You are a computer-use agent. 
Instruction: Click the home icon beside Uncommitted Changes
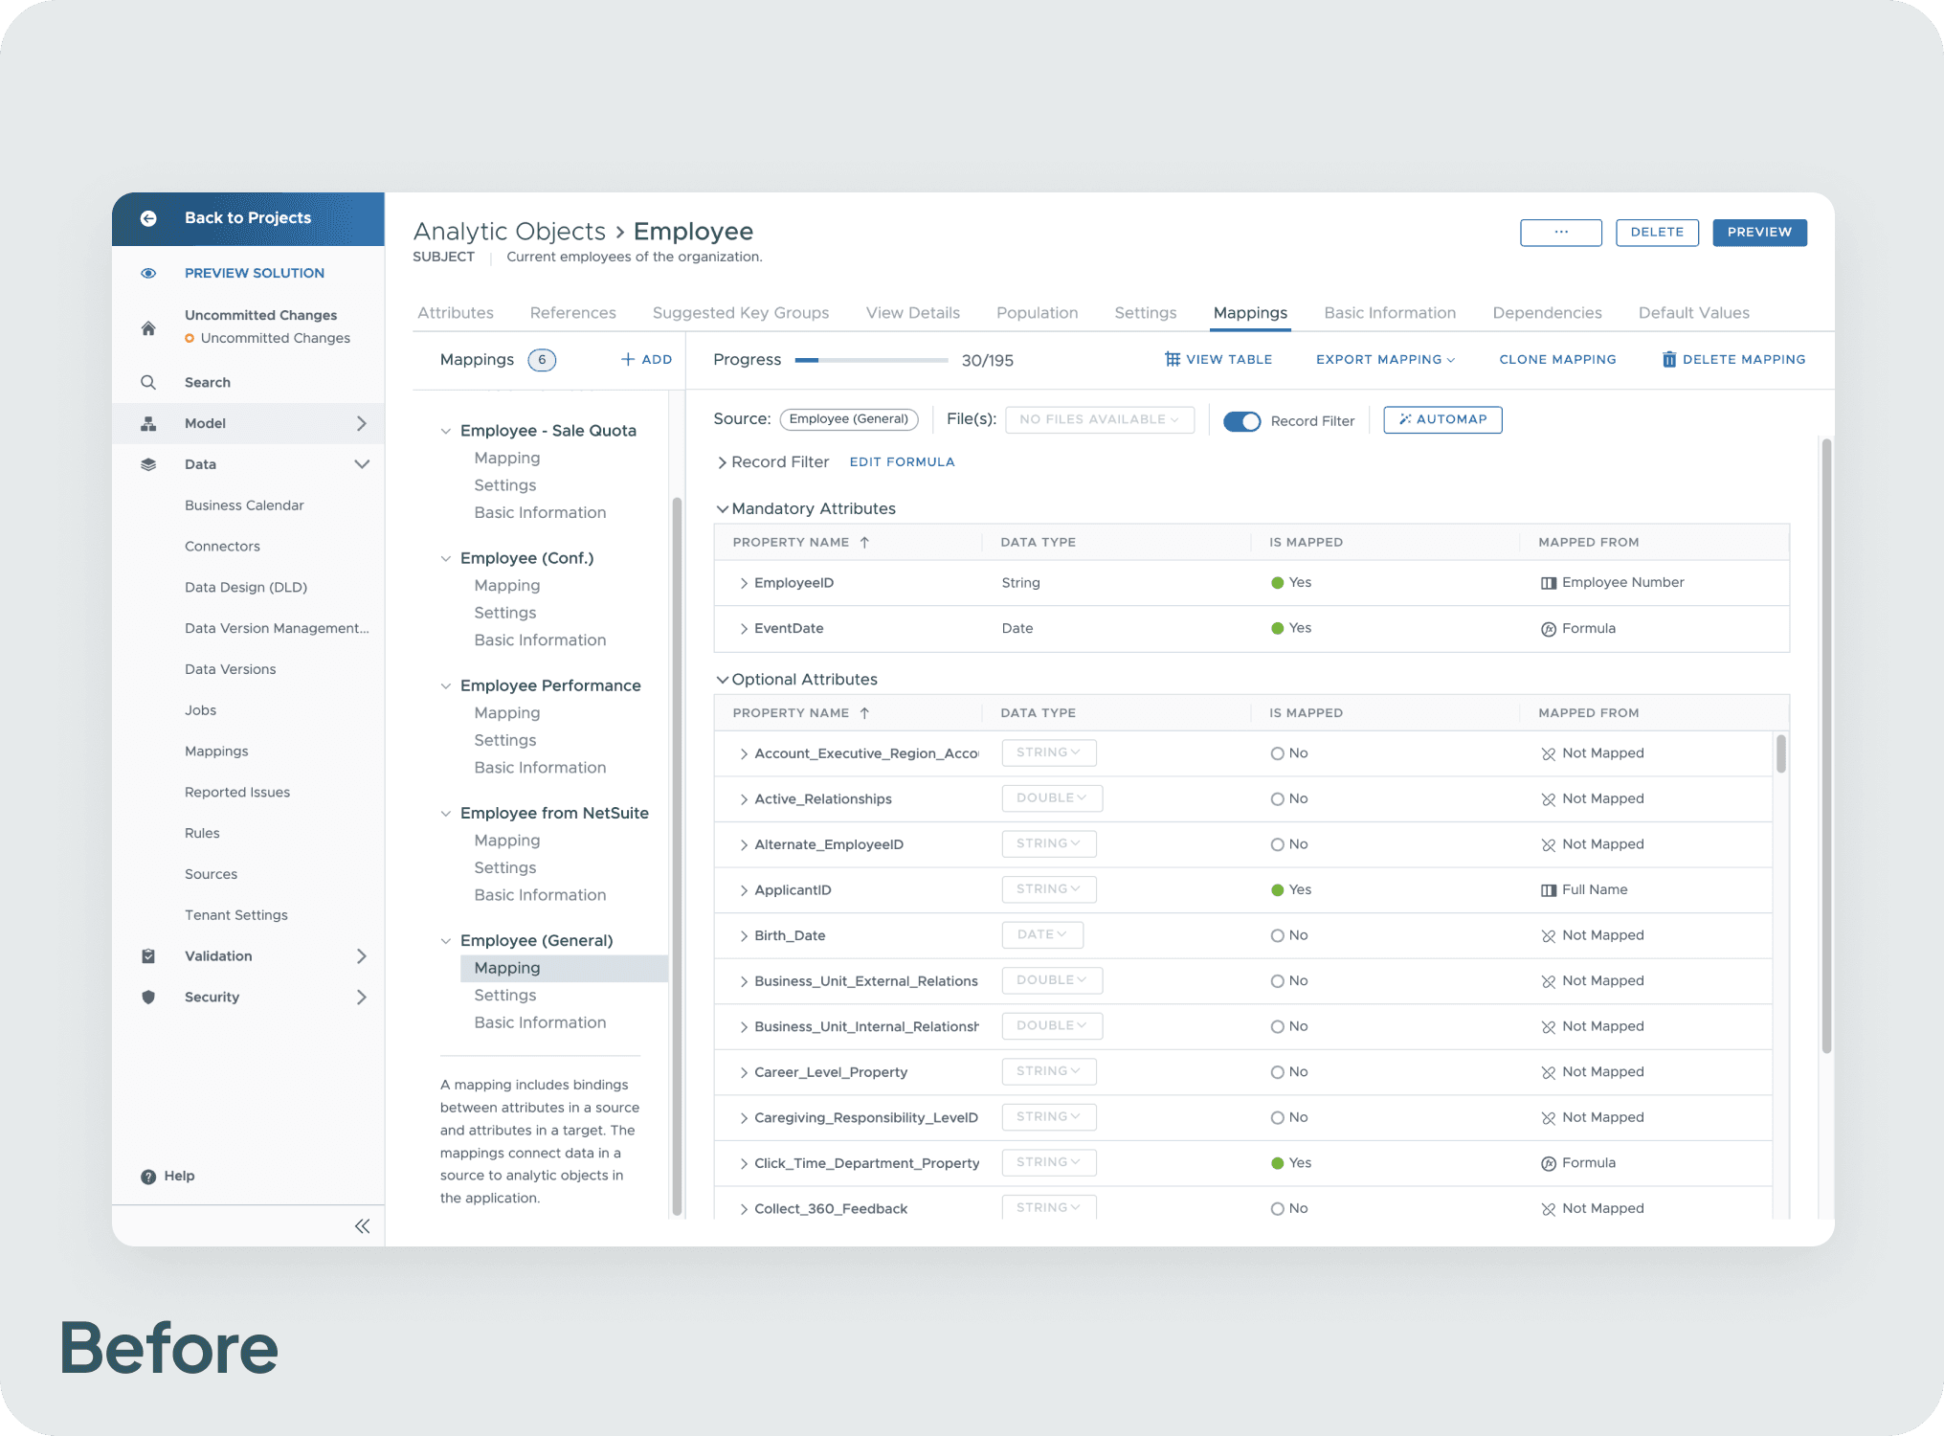[148, 327]
